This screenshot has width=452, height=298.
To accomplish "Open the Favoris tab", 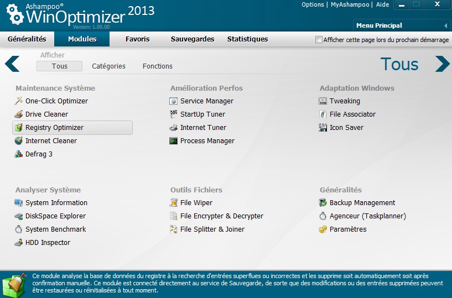I will coord(138,39).
